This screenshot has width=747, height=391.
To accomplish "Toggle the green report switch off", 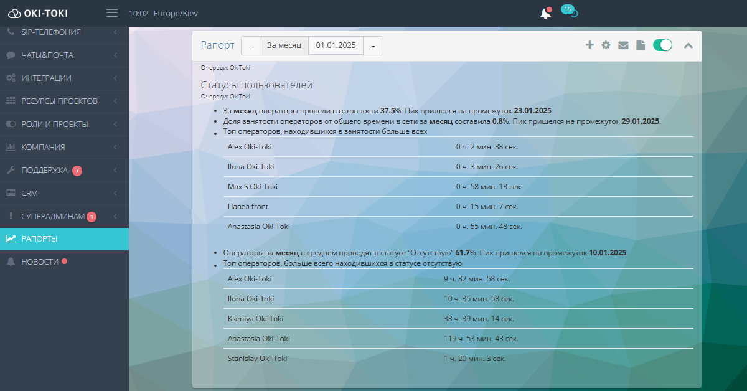I will coord(662,45).
